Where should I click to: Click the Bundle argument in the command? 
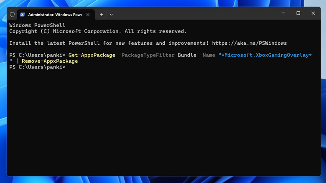(187, 55)
